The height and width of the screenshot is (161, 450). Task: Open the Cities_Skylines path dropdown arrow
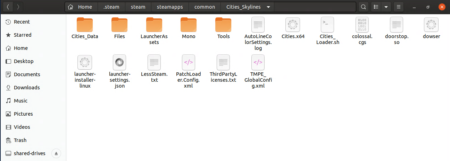pos(268,7)
